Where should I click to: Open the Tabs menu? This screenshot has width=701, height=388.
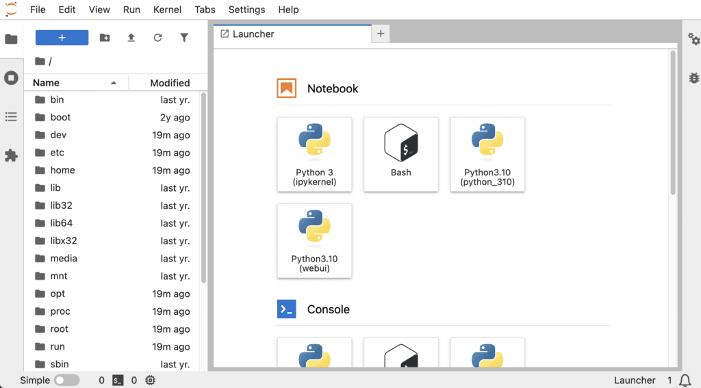coord(205,10)
